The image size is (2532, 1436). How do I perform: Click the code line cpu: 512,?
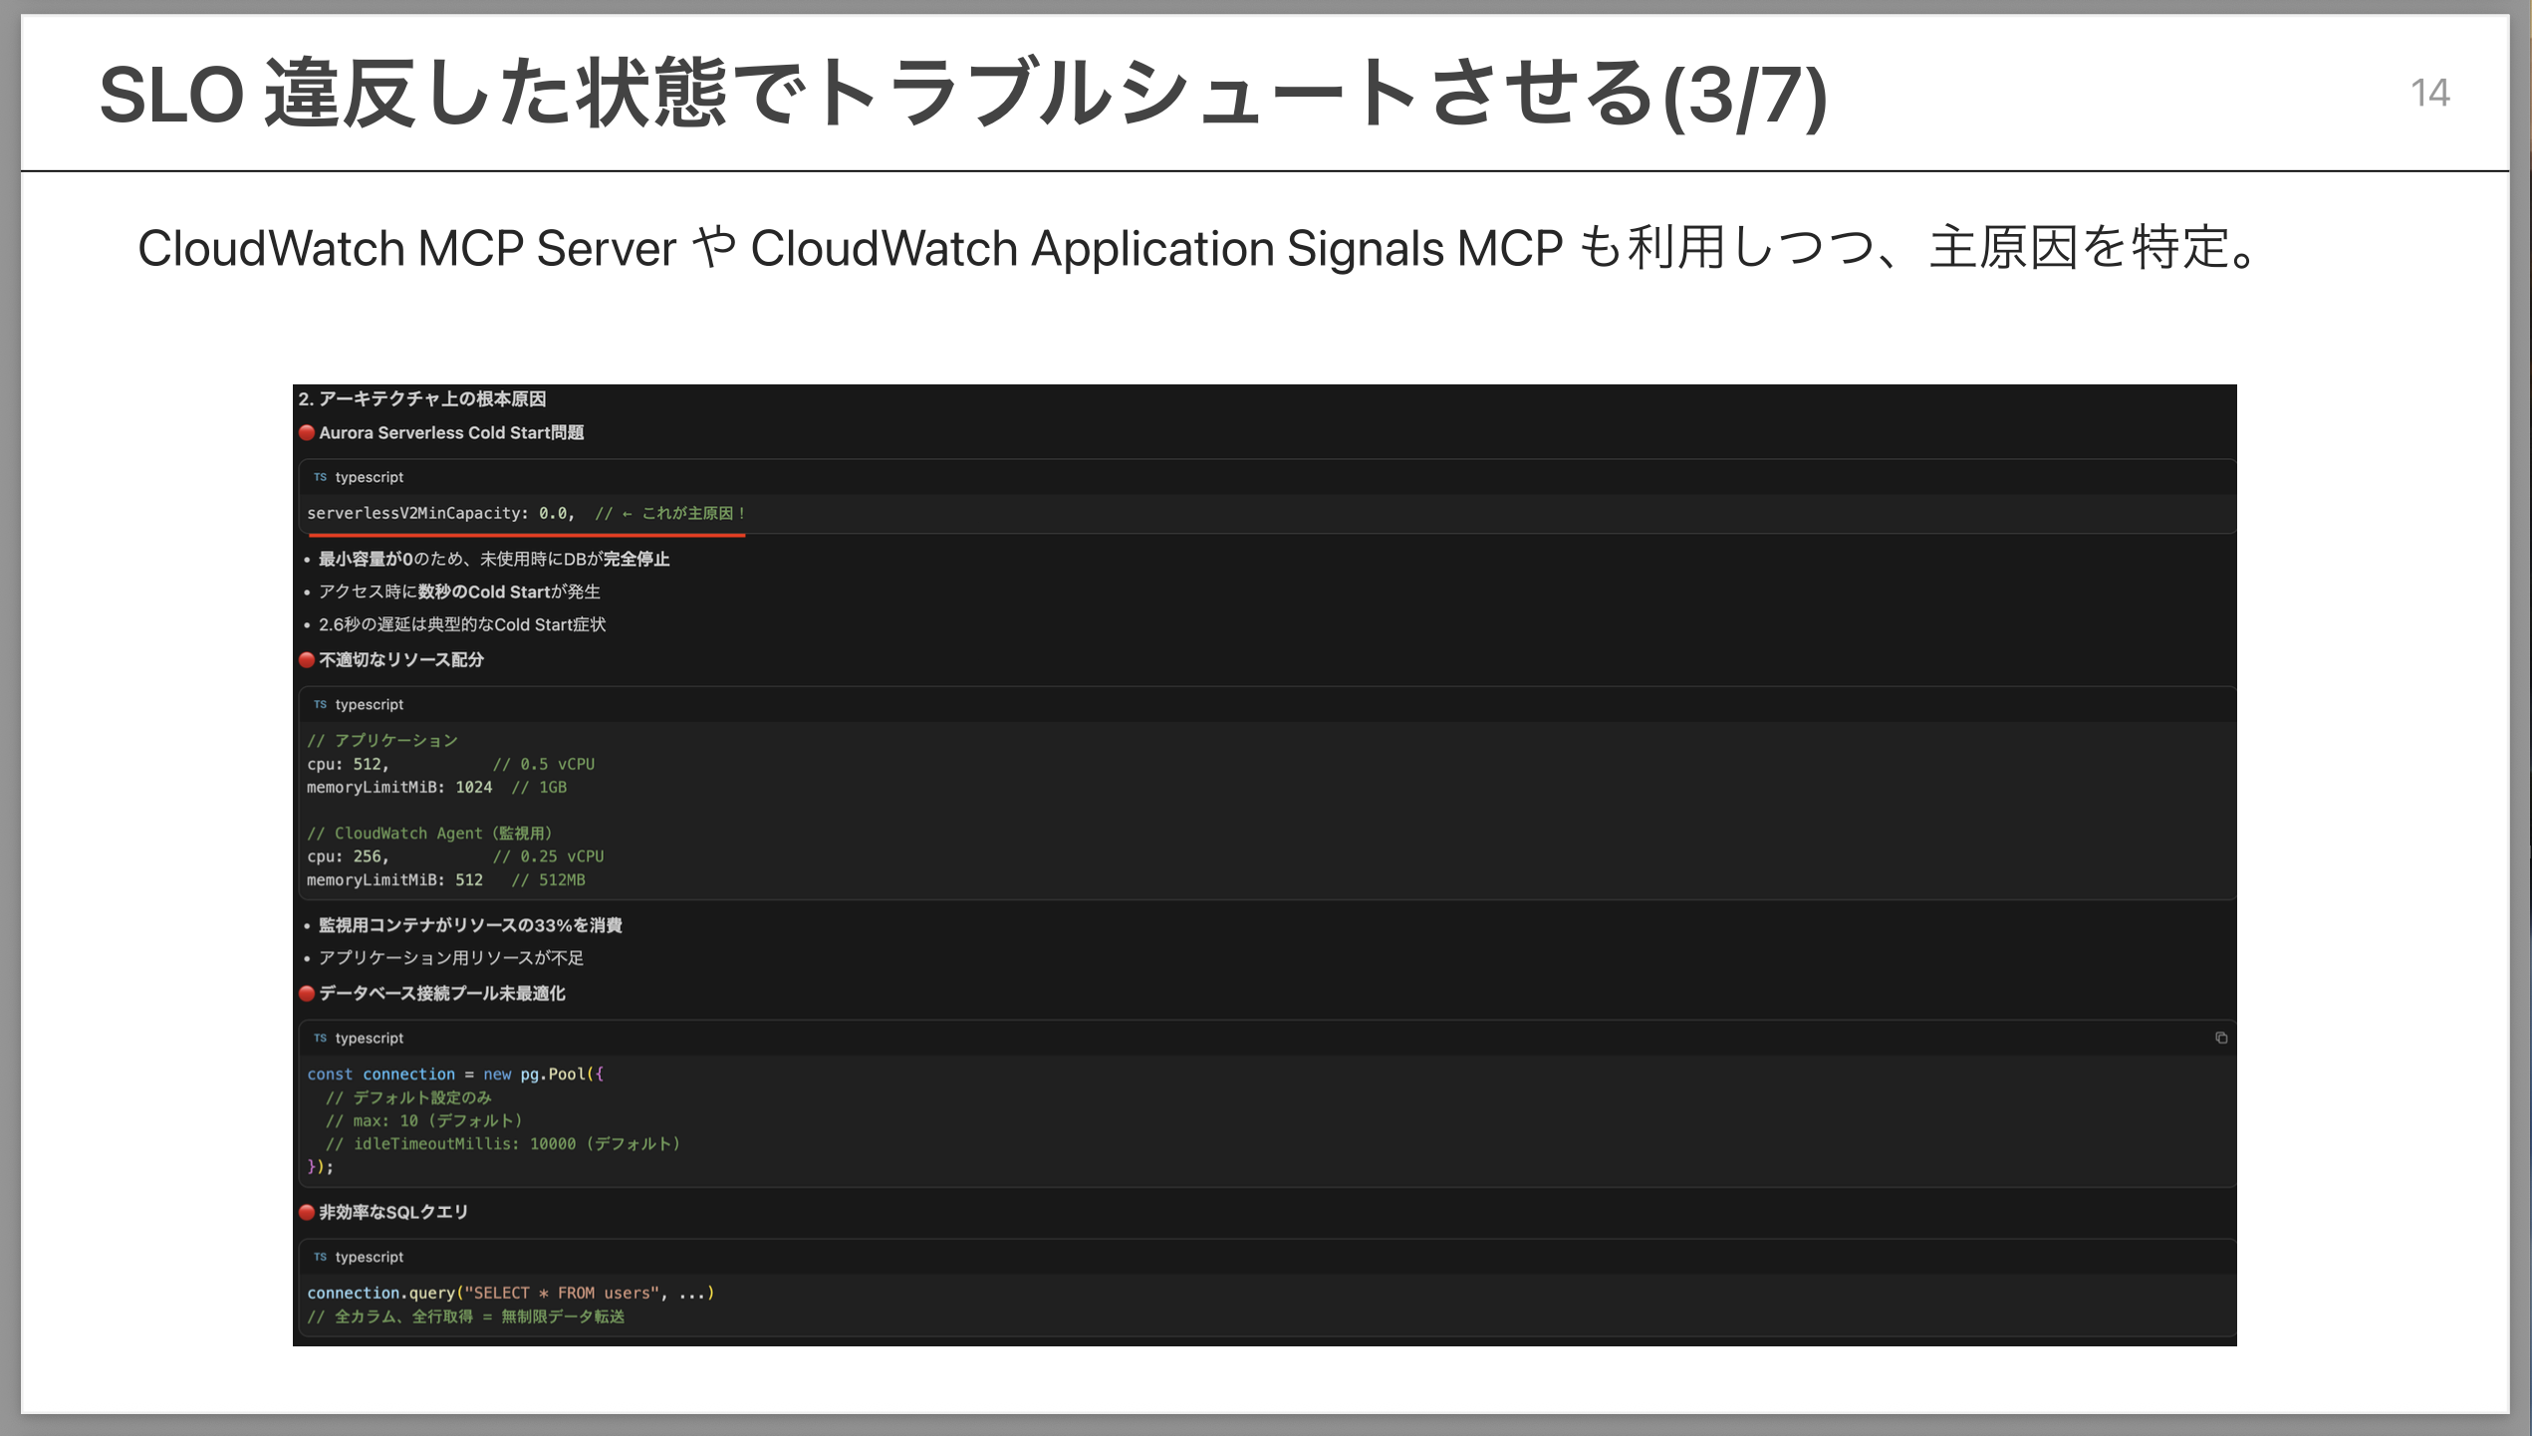tap(348, 764)
